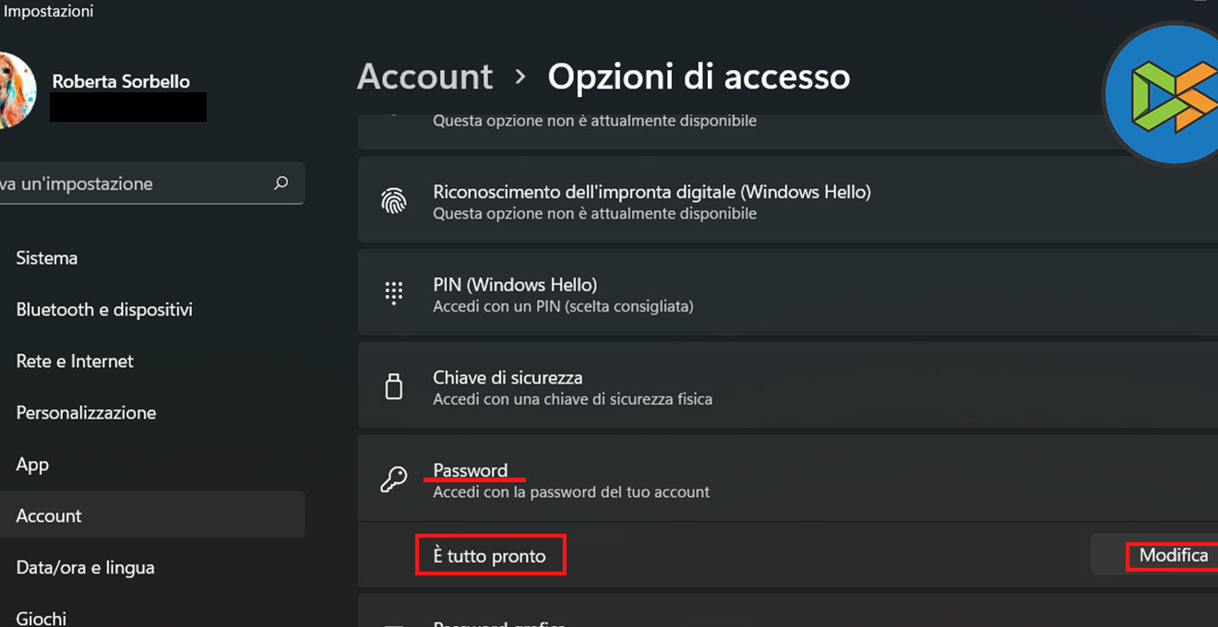The width and height of the screenshot is (1218, 627).
Task: Go to Rete e Internet
Action: coord(75,361)
